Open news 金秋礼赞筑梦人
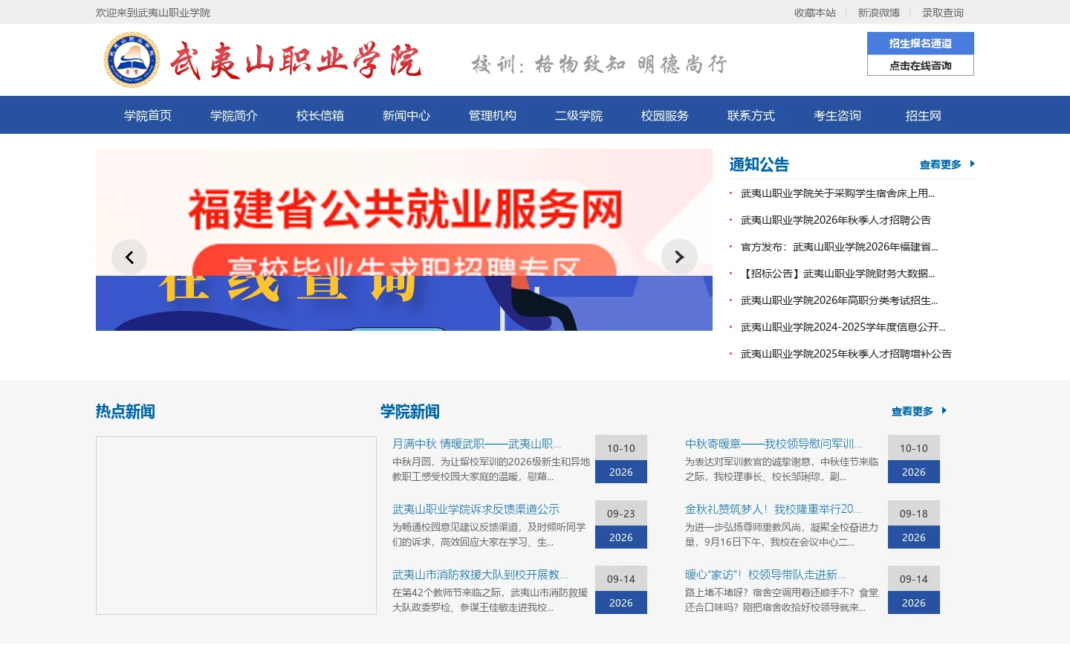This screenshot has width=1070, height=669. 774,509
